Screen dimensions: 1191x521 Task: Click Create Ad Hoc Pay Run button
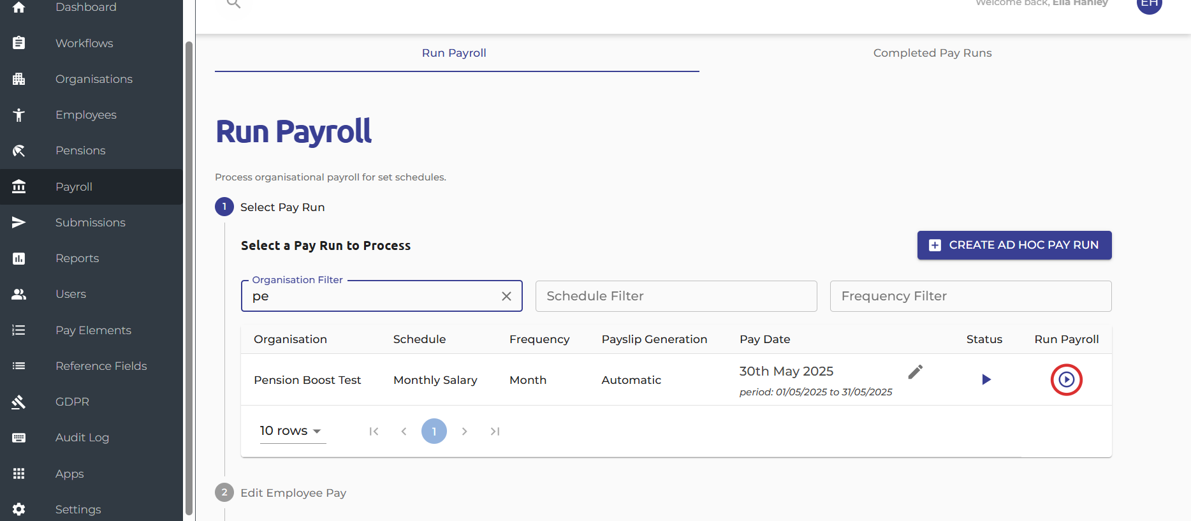click(x=1014, y=245)
